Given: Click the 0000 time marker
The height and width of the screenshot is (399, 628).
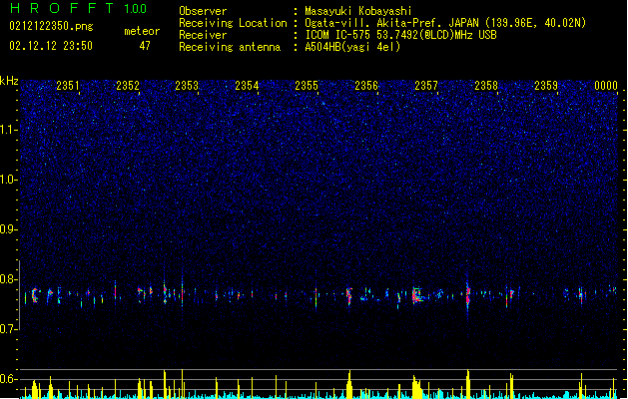Looking at the screenshot, I should click(x=606, y=86).
